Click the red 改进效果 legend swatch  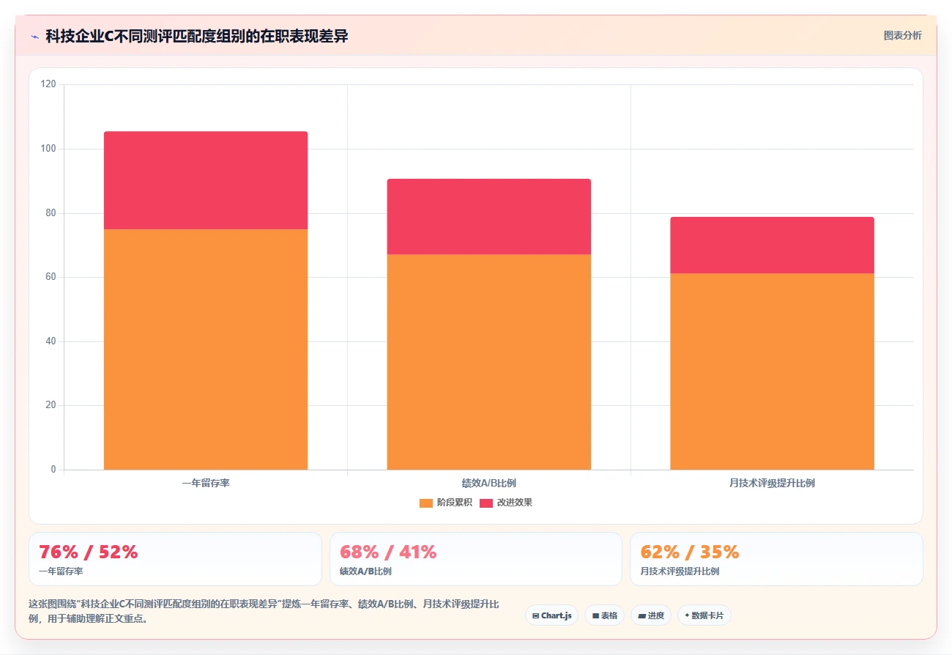[486, 503]
